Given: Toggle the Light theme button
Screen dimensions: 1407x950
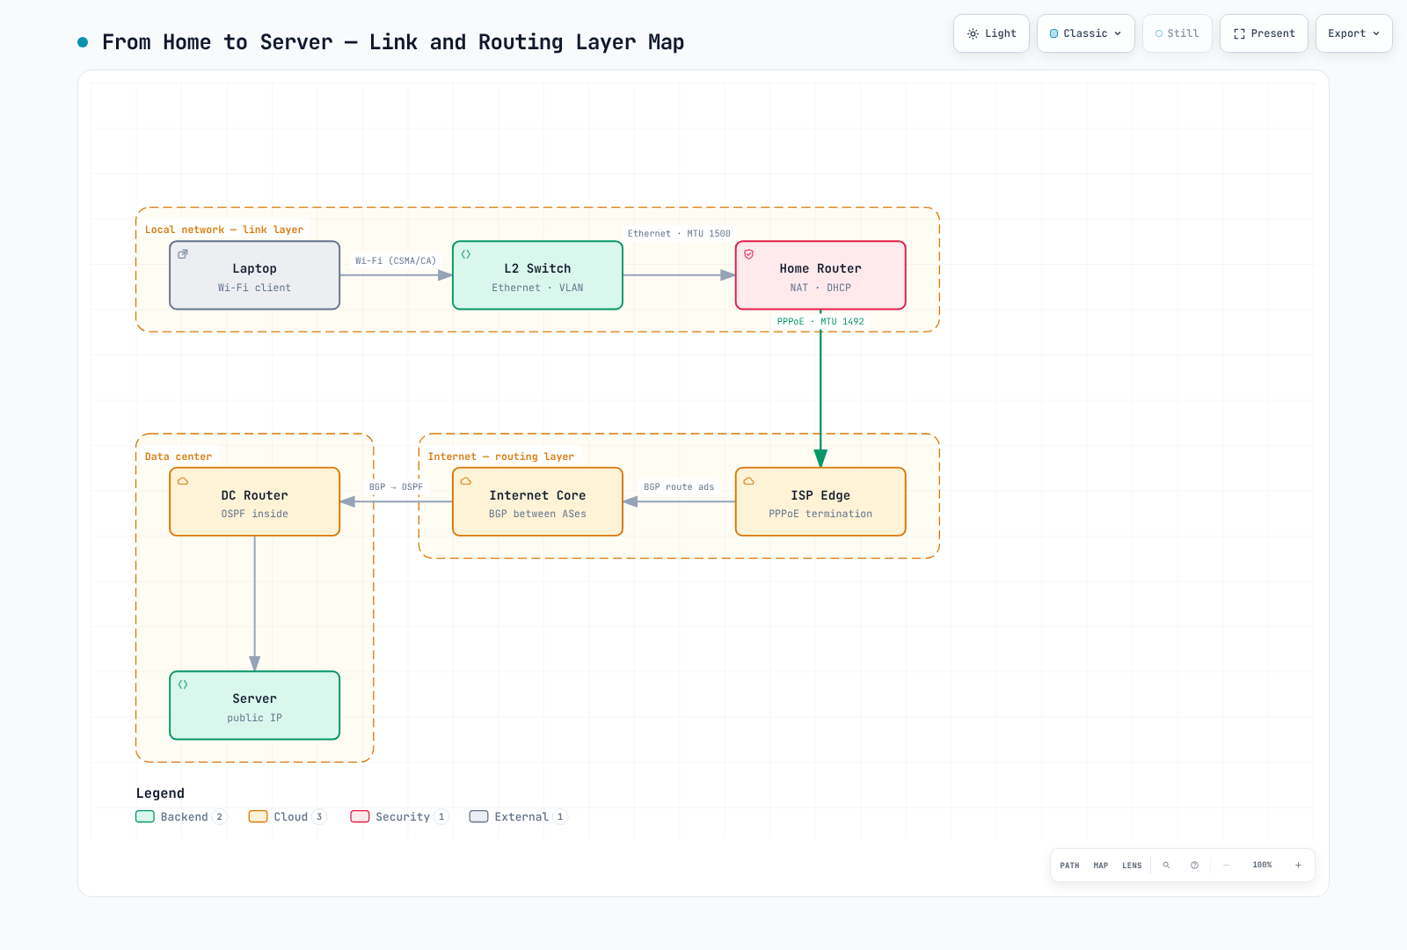Looking at the screenshot, I should (x=991, y=33).
